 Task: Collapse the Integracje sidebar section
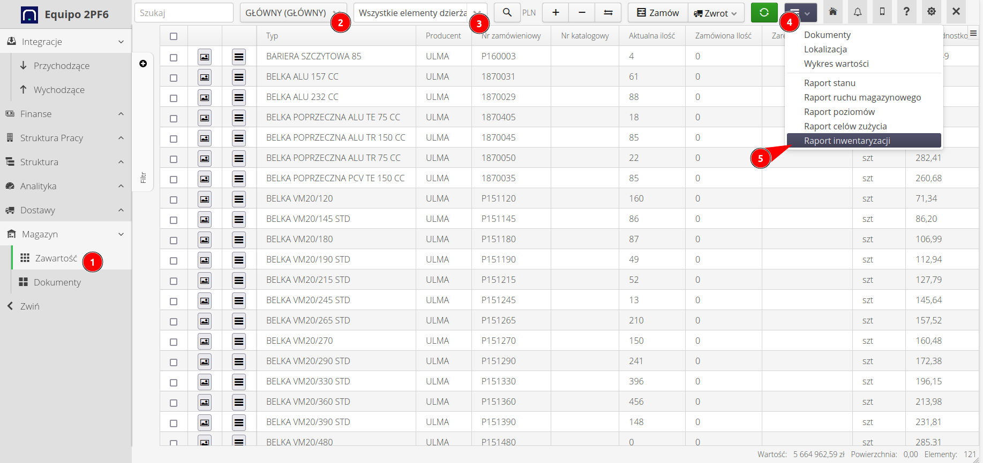pos(65,41)
